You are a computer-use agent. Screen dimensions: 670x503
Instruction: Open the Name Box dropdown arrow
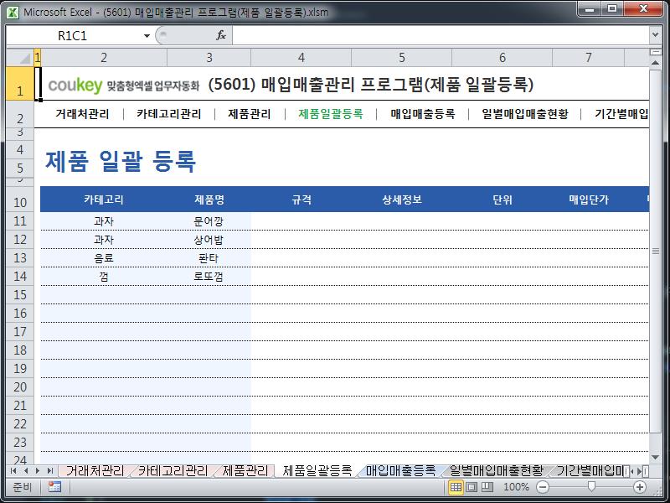[x=147, y=36]
